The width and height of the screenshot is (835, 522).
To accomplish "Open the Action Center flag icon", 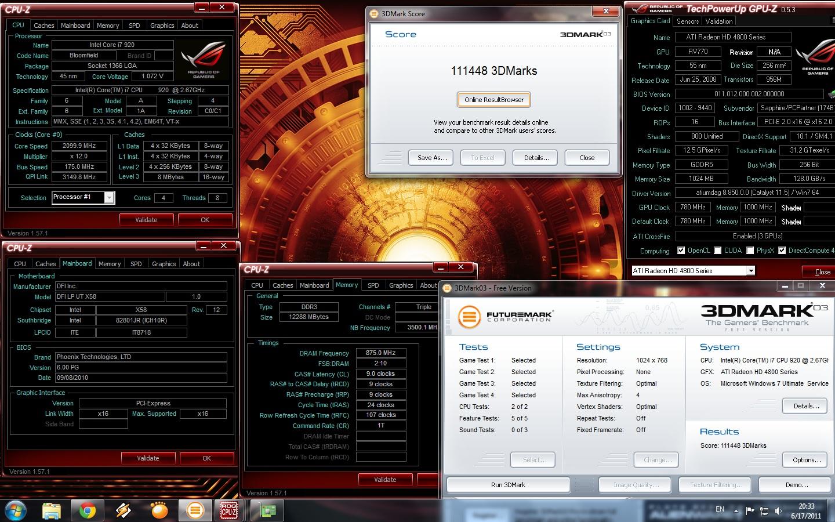I will pos(750,511).
